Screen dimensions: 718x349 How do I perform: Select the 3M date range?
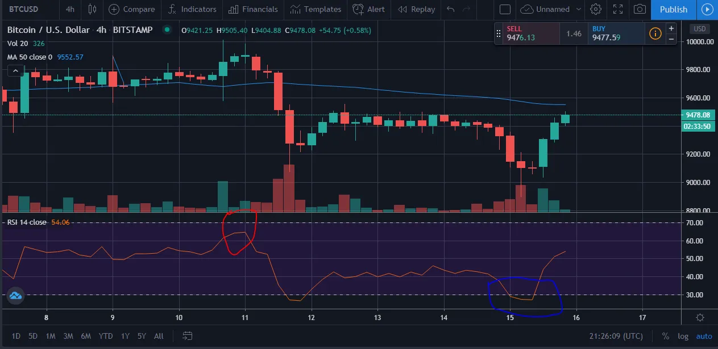click(68, 336)
